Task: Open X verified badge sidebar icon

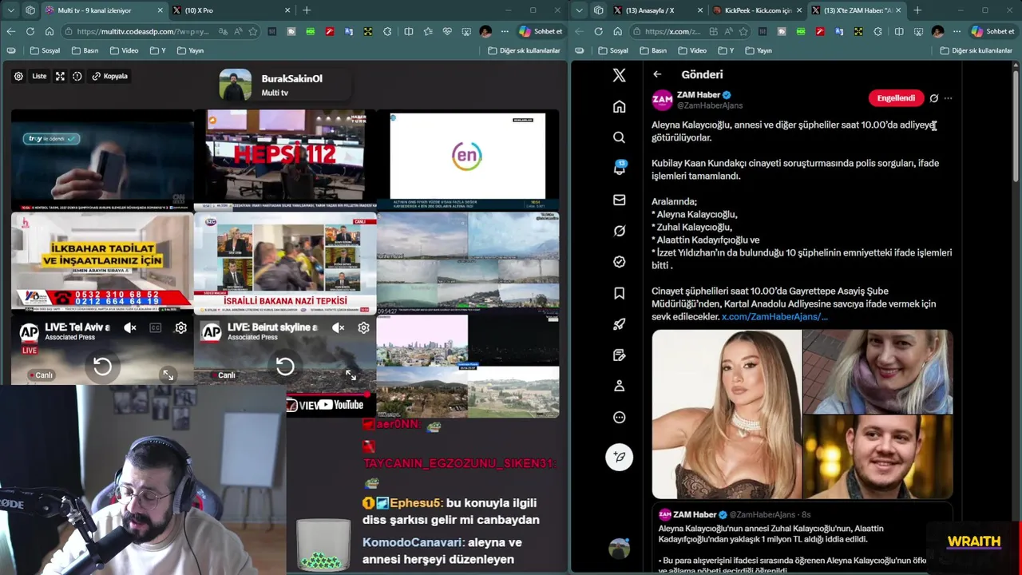Action: tap(619, 262)
